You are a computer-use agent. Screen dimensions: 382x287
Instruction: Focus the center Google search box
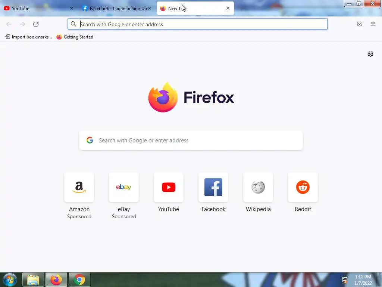point(191,141)
